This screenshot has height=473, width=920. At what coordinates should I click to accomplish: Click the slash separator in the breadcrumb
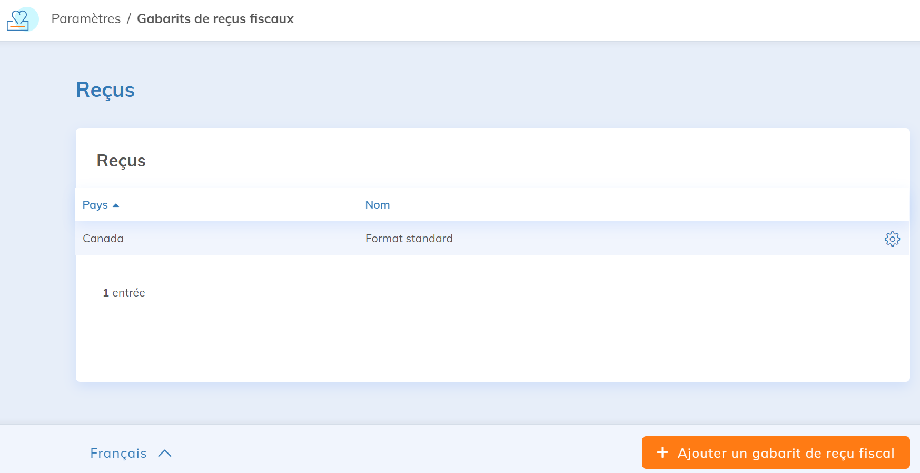coord(128,19)
